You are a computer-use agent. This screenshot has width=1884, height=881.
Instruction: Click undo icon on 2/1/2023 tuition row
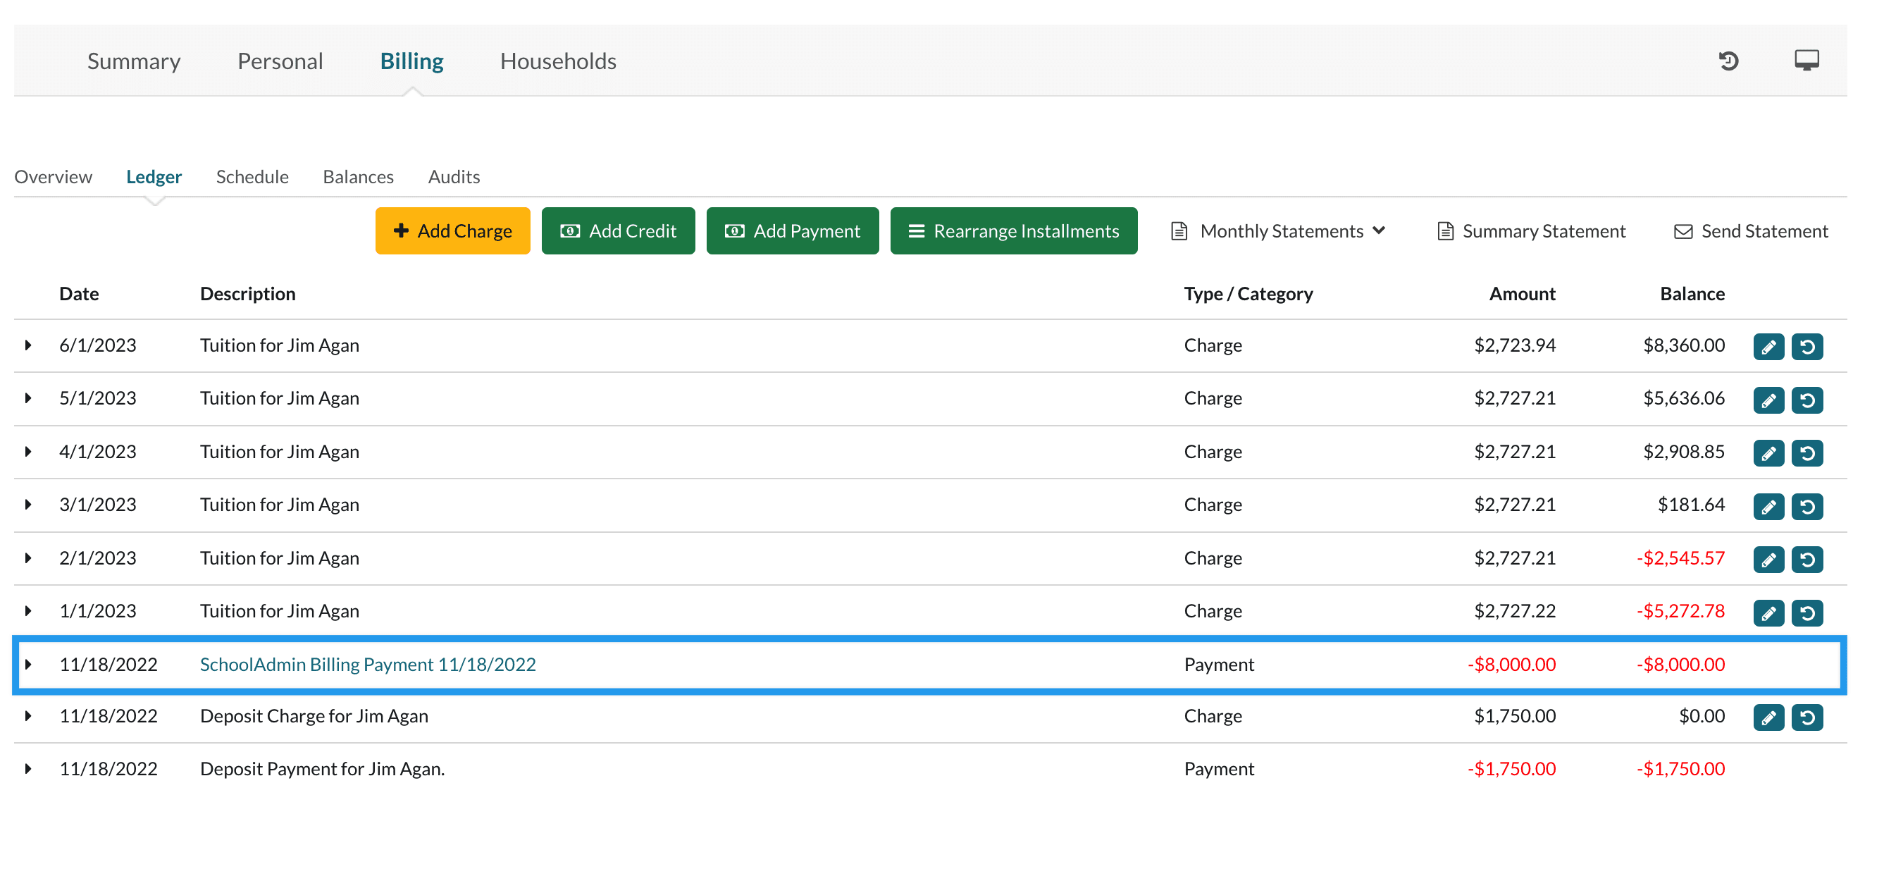pos(1806,560)
